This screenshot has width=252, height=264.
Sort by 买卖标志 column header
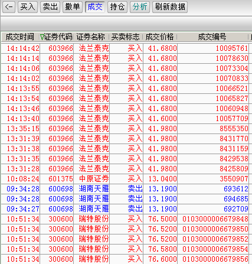pos(125,37)
